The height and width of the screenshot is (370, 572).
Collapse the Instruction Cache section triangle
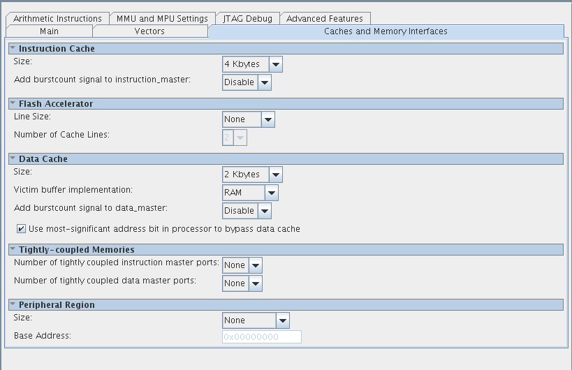[x=13, y=48]
